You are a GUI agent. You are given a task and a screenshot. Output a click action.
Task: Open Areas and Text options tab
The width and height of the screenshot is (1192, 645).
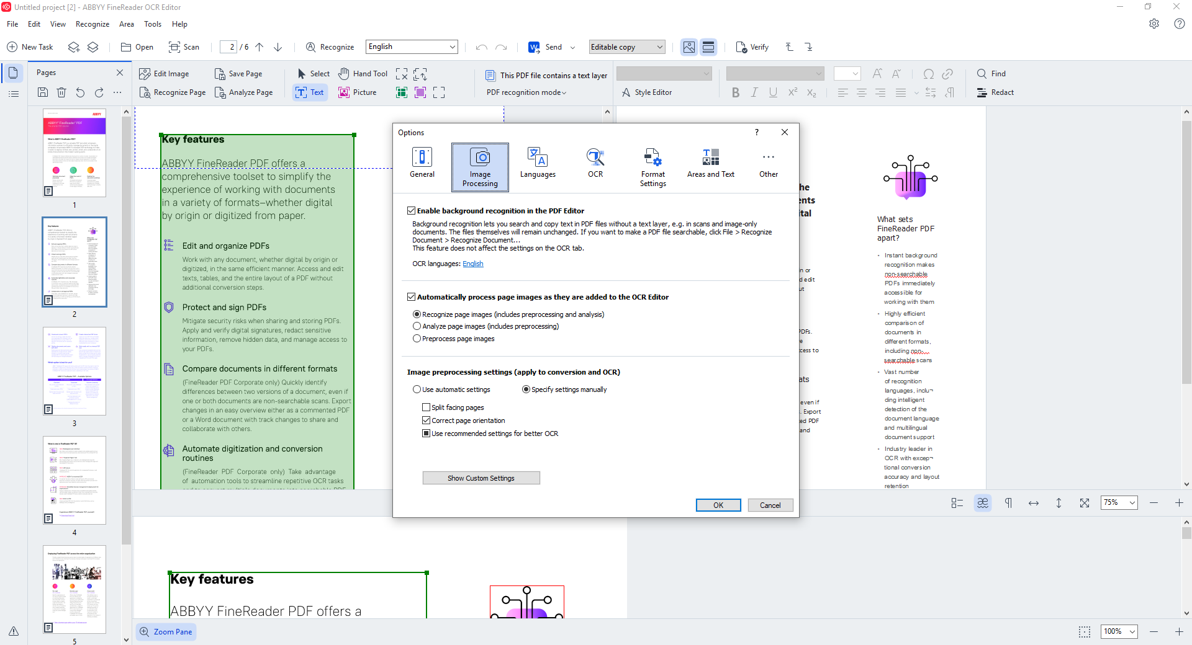coord(711,164)
